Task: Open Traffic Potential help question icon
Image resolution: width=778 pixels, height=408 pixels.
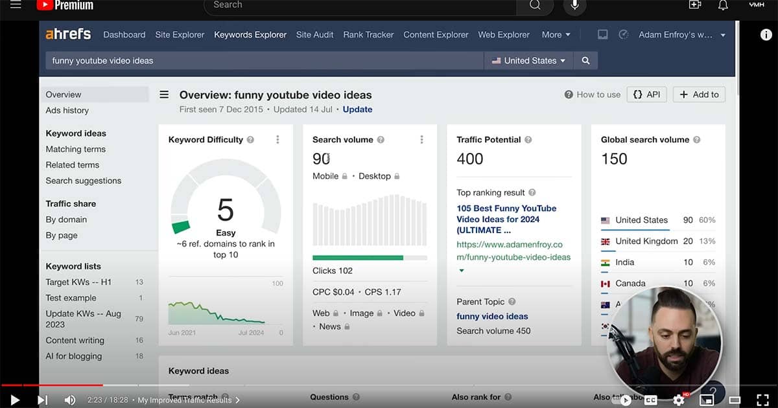Action: pos(528,140)
